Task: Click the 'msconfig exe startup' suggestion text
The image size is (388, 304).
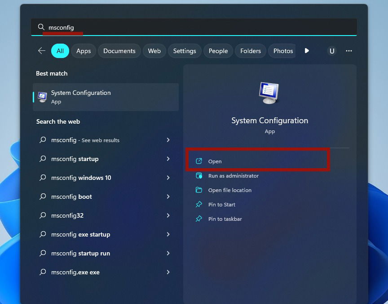Action: pyautogui.click(x=81, y=234)
